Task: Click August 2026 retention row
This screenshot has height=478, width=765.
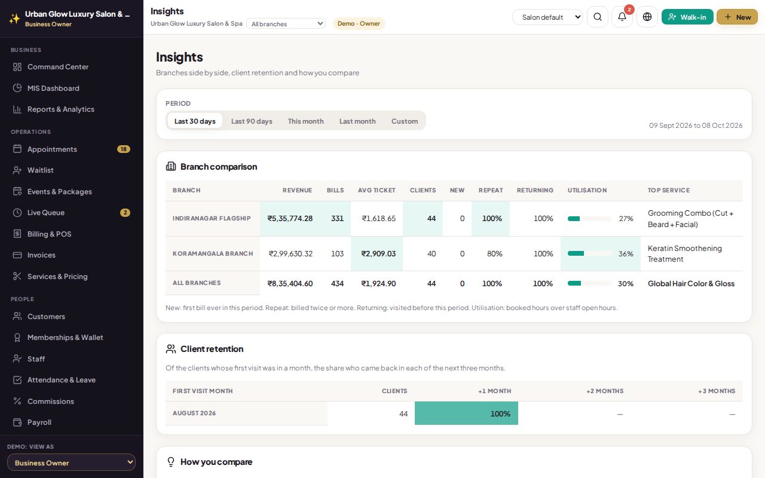Action: [454, 413]
